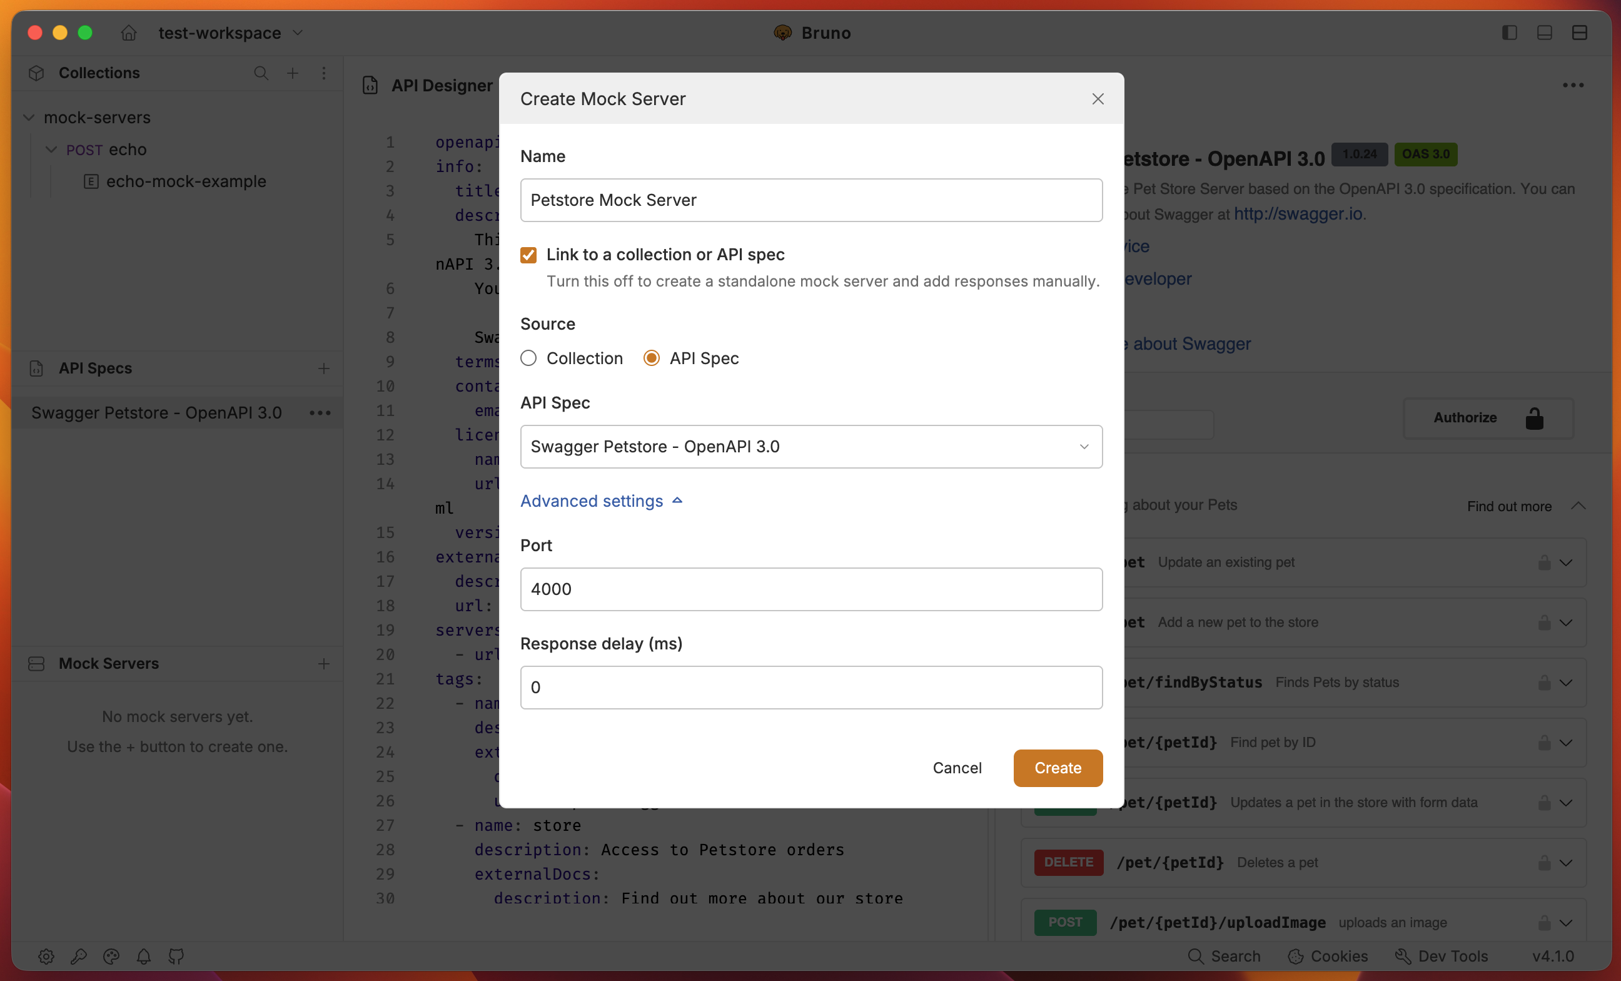Open Collections panel kebab menu
This screenshot has width=1621, height=981.
(324, 73)
